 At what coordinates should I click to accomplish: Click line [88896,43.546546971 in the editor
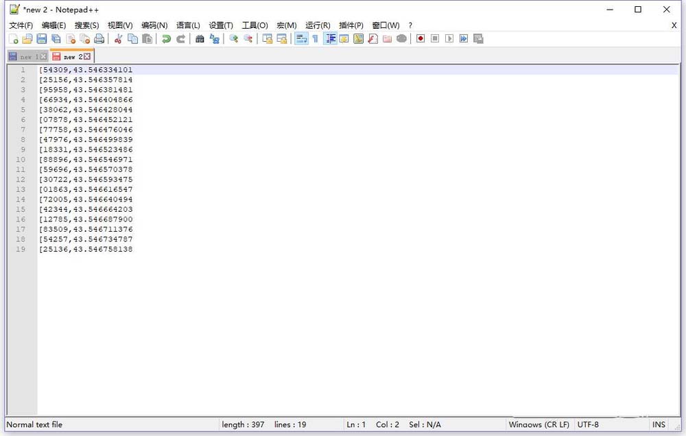(86, 160)
